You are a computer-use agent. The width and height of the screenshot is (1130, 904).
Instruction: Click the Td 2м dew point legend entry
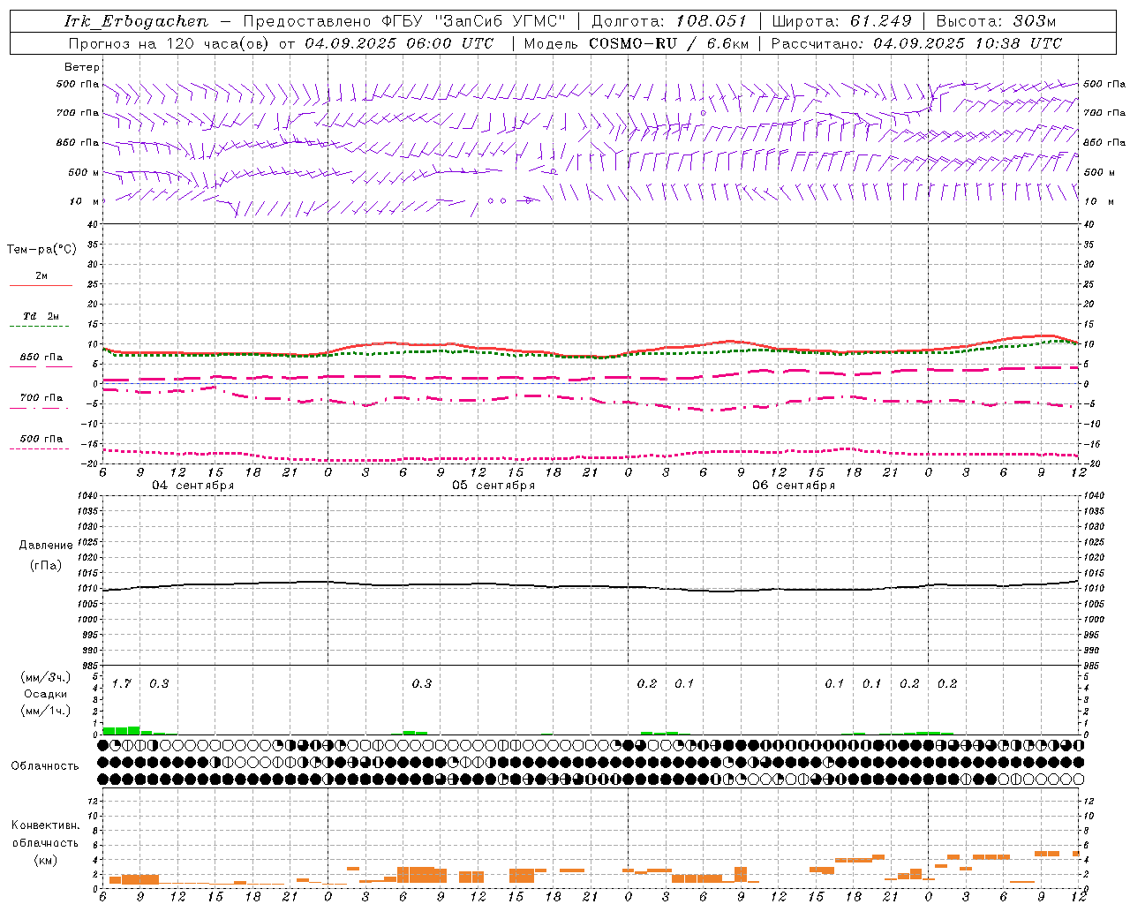(x=41, y=316)
